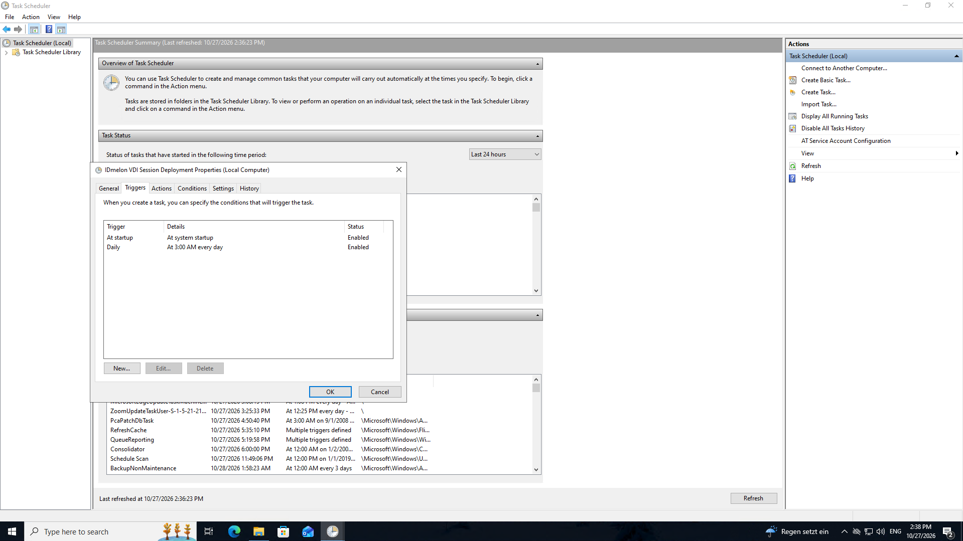Click the Create Task icon in Actions pane
This screenshot has height=541, width=963.
793,92
